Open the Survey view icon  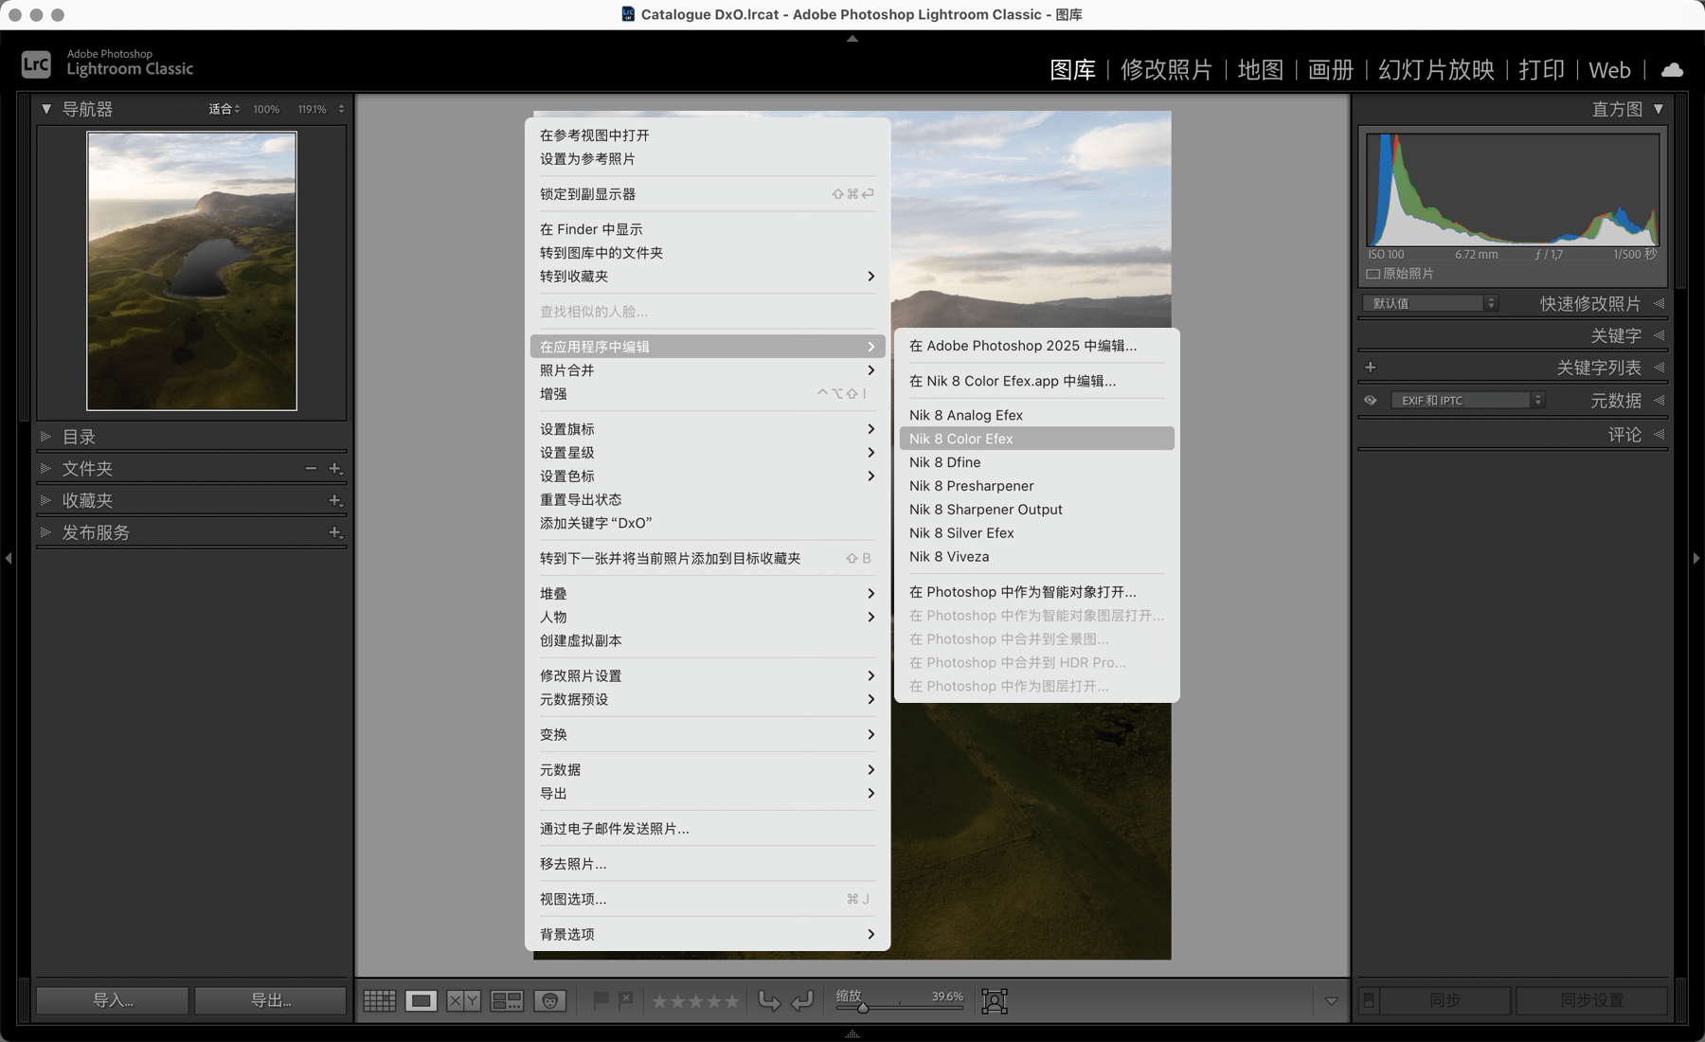click(x=507, y=1000)
